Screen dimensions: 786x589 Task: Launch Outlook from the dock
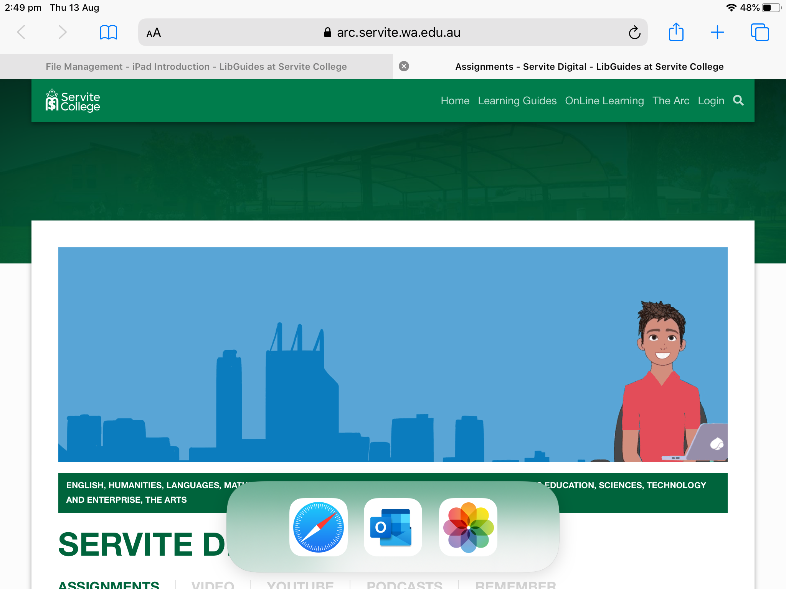tap(393, 527)
